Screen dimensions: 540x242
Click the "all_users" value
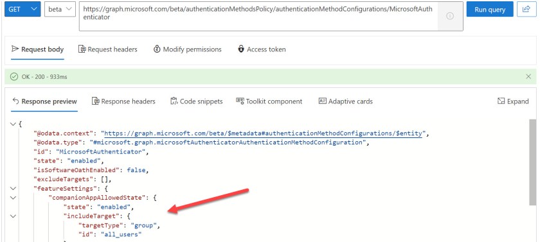[x=122, y=235]
